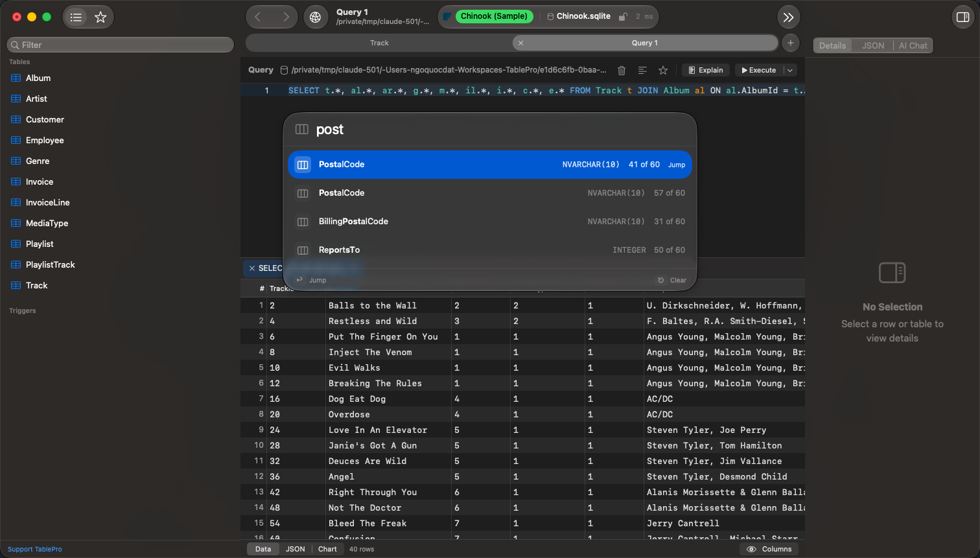980x558 pixels.
Task: Click the 'Jerry Cantrell' composer cell
Action: click(x=724, y=523)
